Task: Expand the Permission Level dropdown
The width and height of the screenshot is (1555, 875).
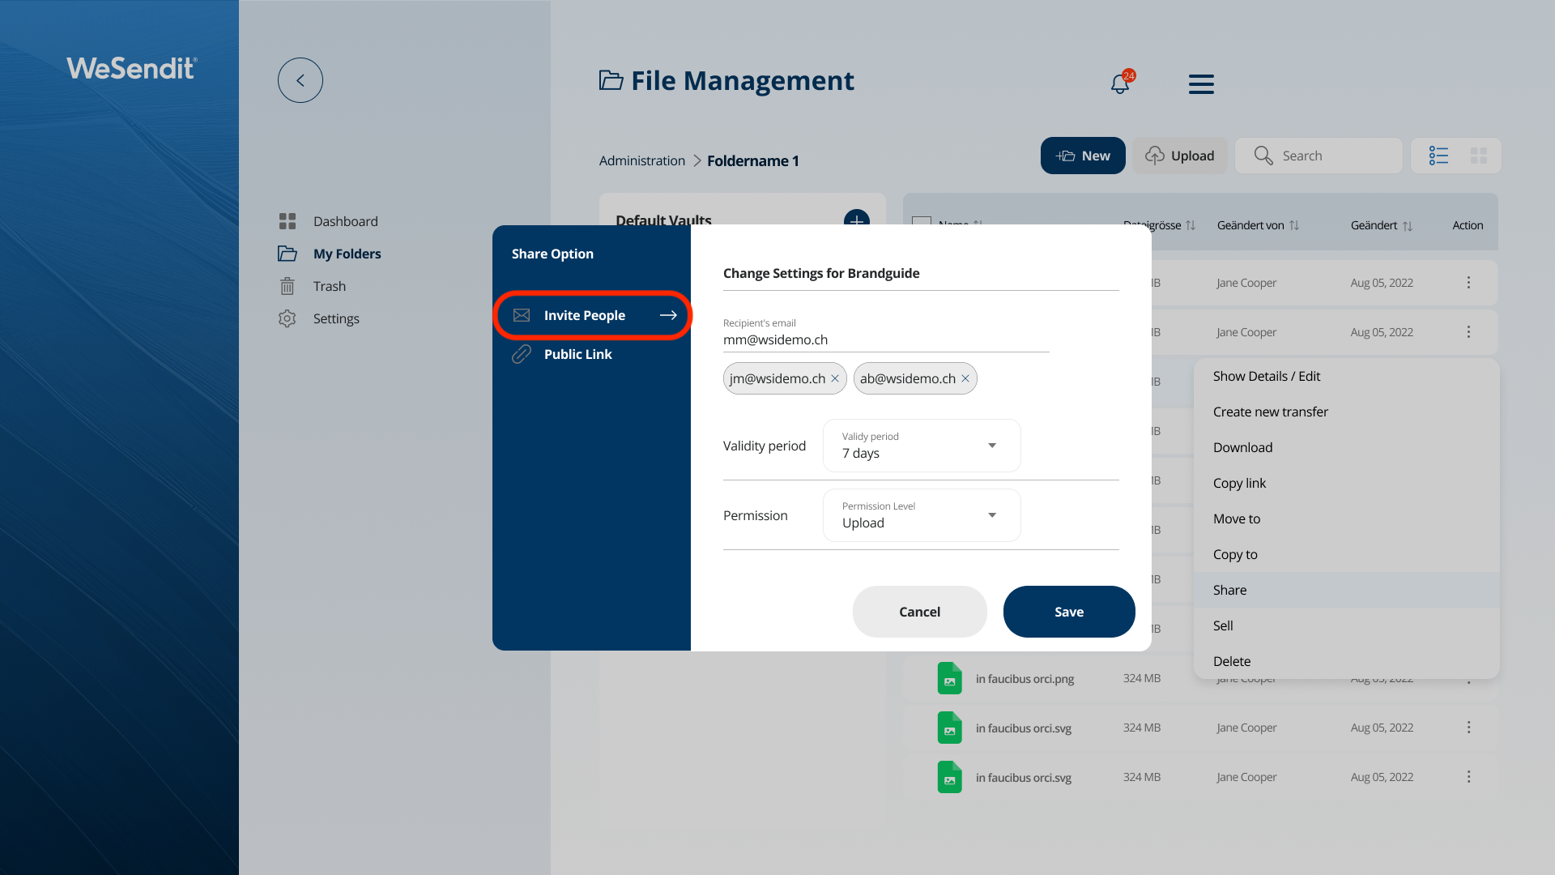Action: click(922, 515)
